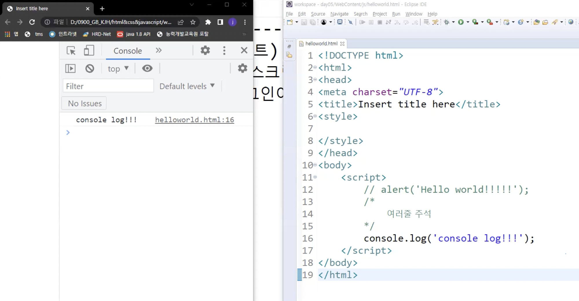Open the Project menu in Eclipse
Image resolution: width=579 pixels, height=301 pixels.
pyautogui.click(x=380, y=14)
